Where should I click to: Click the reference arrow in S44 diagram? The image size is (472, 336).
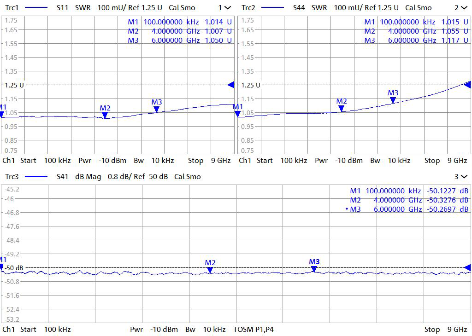click(x=467, y=85)
